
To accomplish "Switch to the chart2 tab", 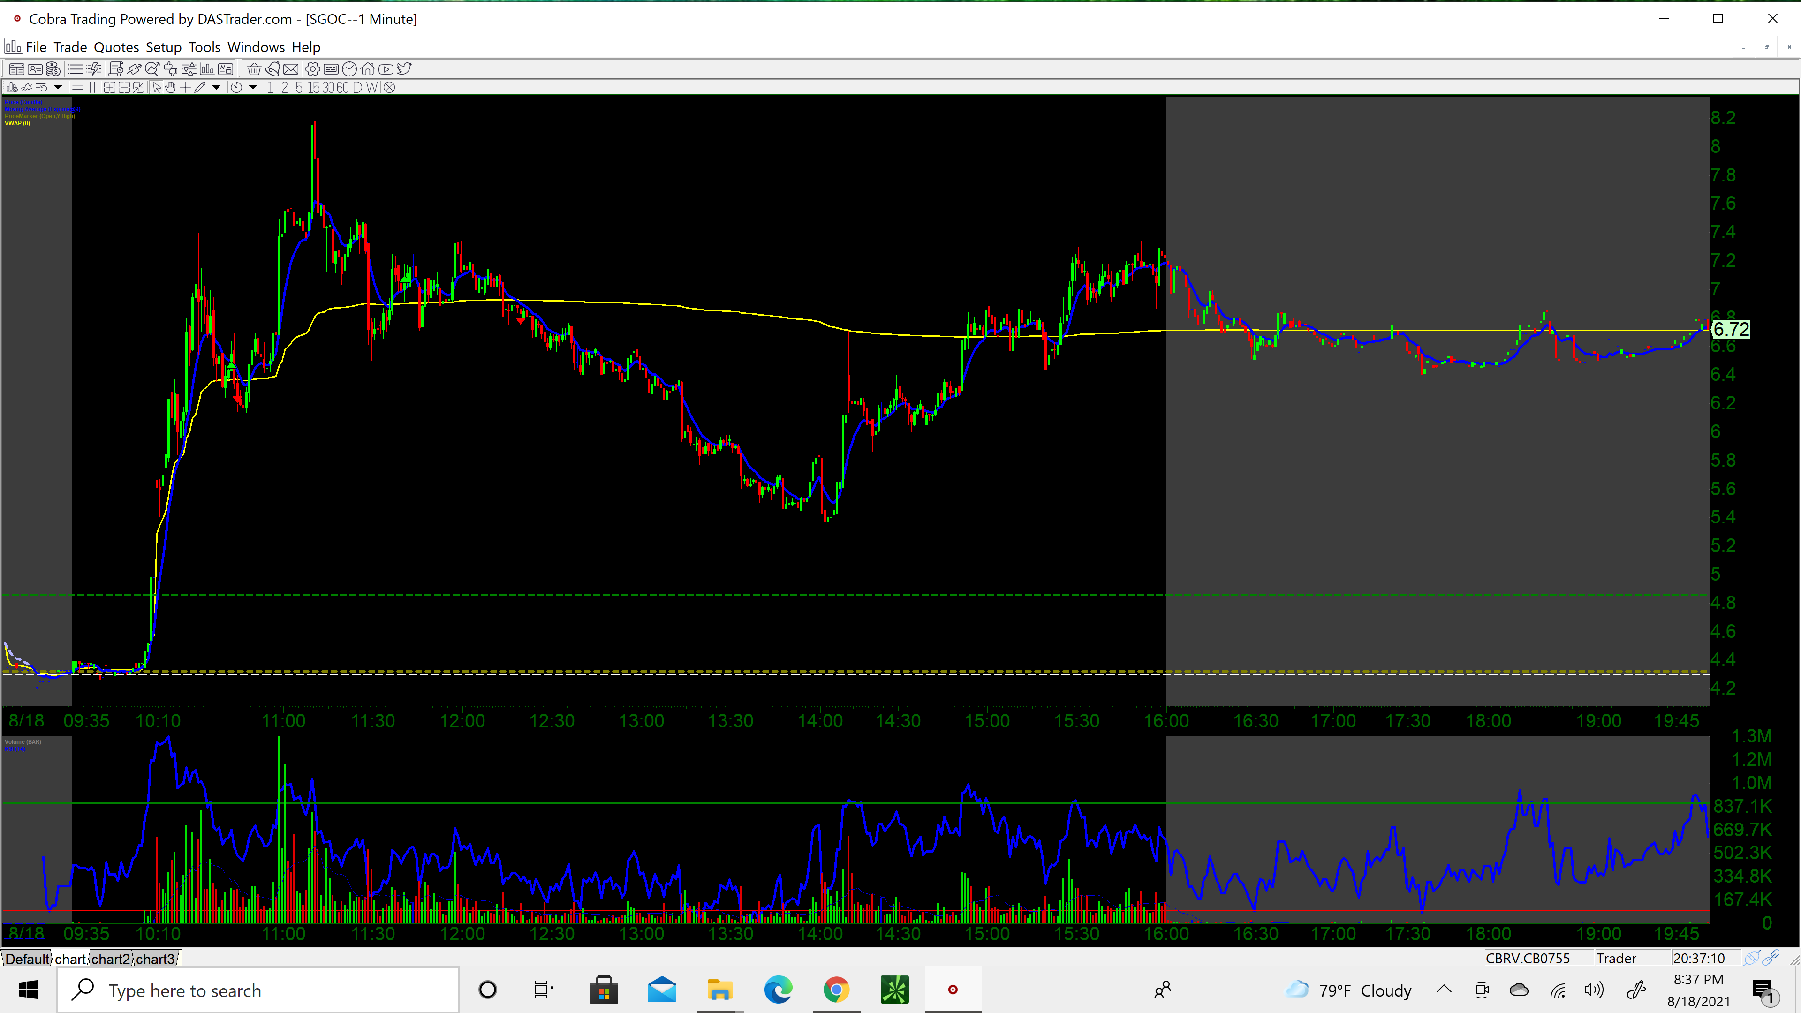I will pyautogui.click(x=111, y=959).
